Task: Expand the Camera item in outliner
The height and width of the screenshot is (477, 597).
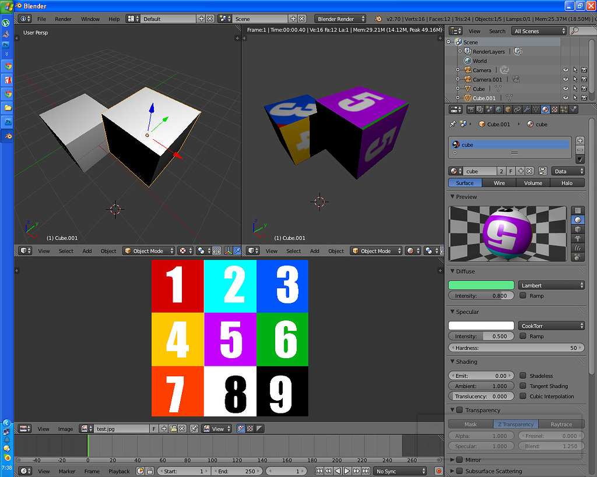Action: [x=458, y=70]
